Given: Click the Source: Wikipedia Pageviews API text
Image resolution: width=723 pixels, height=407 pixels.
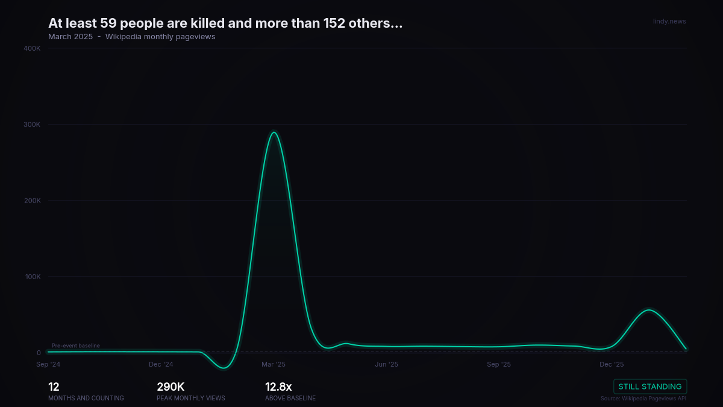Looking at the screenshot, I should 643,399.
